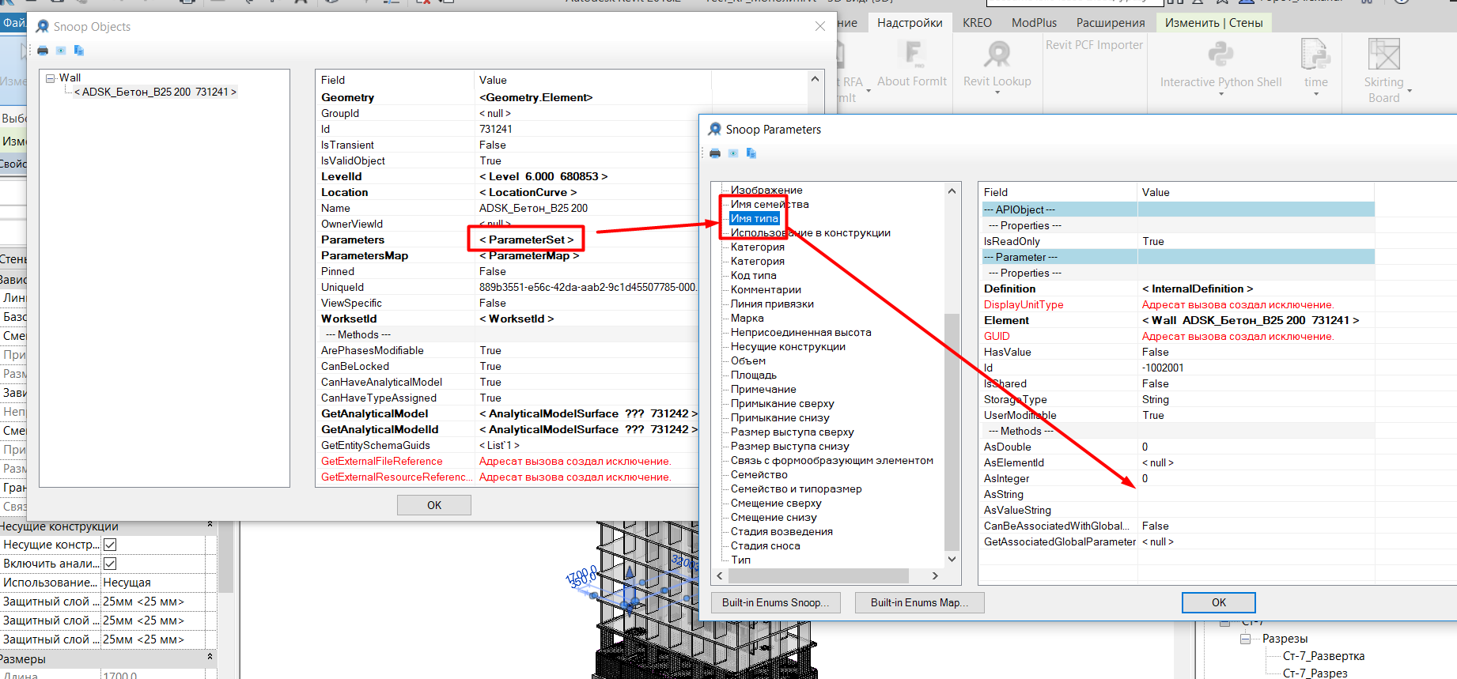Click the < LocationCurve > value

point(528,192)
